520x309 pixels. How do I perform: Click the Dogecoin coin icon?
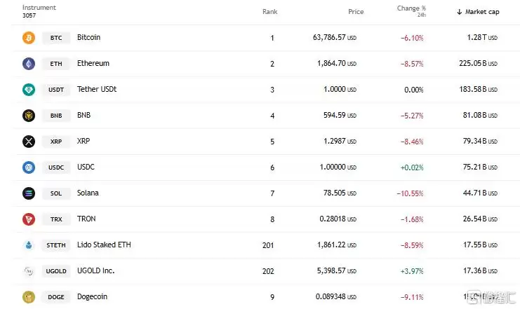(29, 297)
